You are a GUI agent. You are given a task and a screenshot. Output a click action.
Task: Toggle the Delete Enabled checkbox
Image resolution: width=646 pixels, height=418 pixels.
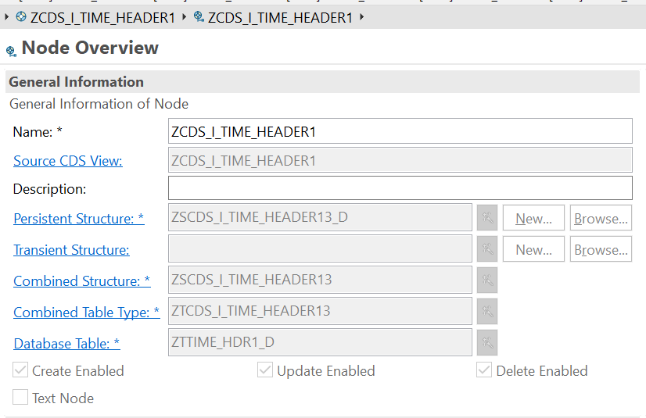pos(484,370)
